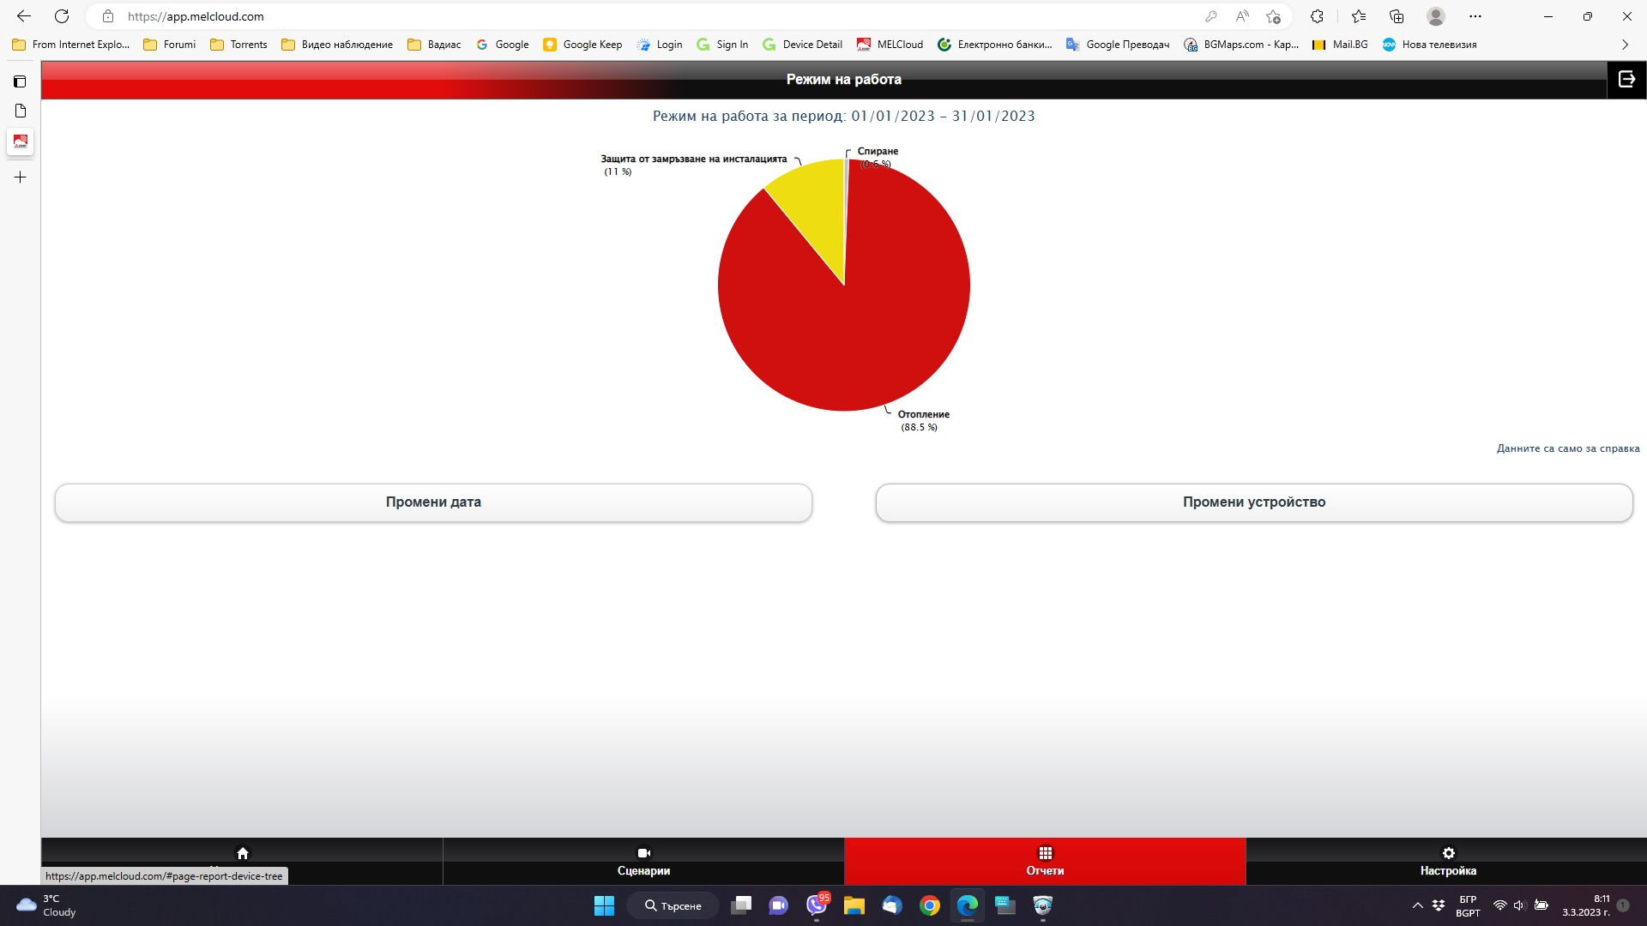This screenshot has width=1647, height=926.
Task: Click the Промени дата button
Action: [433, 502]
